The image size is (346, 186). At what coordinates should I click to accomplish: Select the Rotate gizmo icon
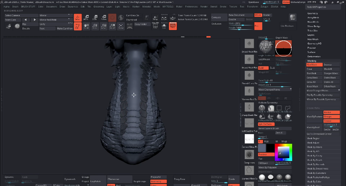pyautogui.click(x=104, y=18)
